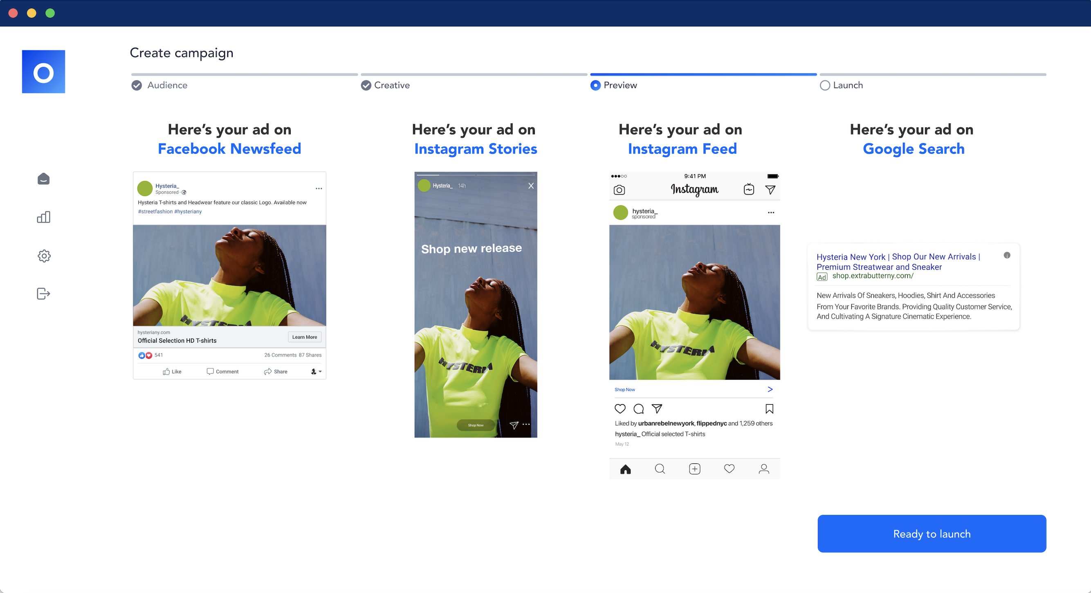Viewport: 1091px width, 593px height.
Task: Click flippednyc in the liked-by line
Action: tap(712, 423)
